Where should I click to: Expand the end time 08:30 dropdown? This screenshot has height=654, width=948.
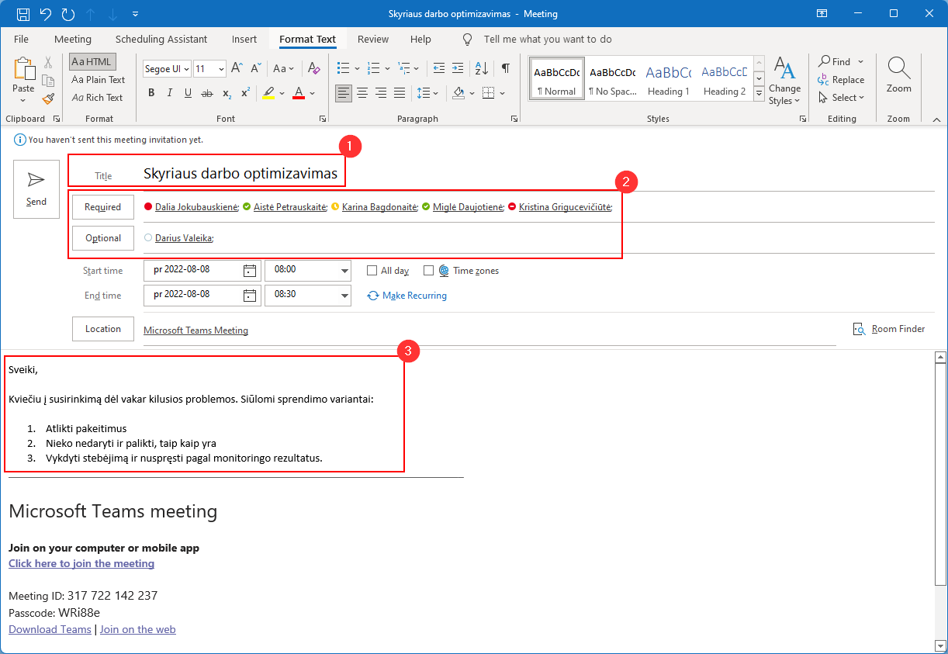click(344, 296)
